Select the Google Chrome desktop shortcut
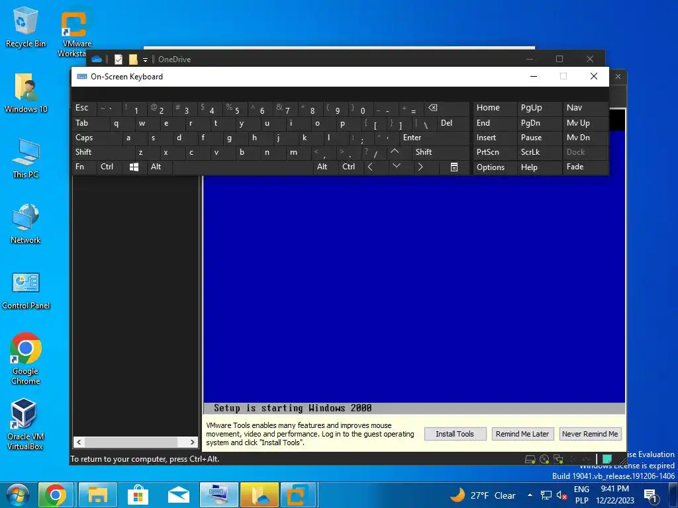This screenshot has width=678, height=508. coord(26,358)
